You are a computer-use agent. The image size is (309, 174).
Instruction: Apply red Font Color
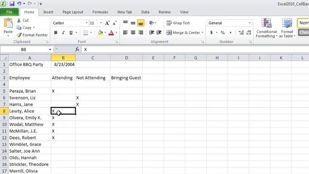pyautogui.click(x=111, y=32)
